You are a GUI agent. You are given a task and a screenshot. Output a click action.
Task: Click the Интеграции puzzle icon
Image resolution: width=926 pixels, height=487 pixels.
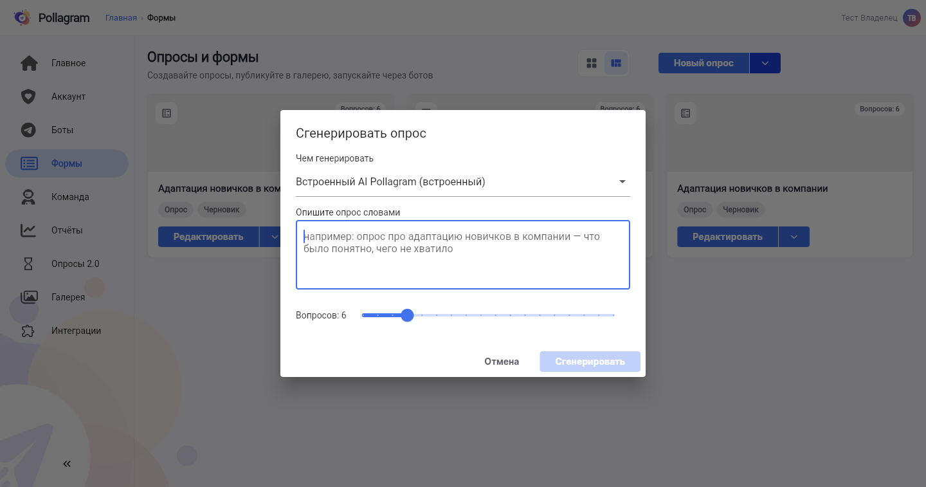[29, 331]
